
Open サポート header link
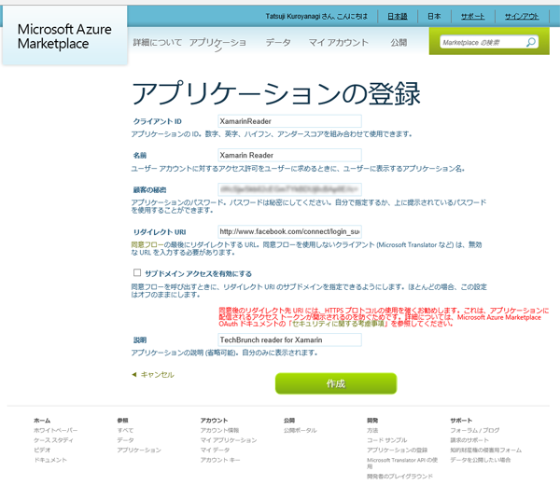(x=472, y=17)
